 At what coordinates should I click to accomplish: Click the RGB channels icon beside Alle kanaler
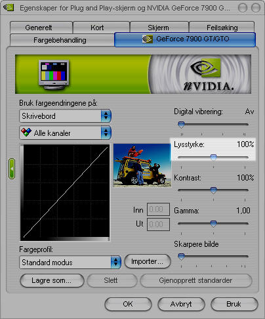26,133
